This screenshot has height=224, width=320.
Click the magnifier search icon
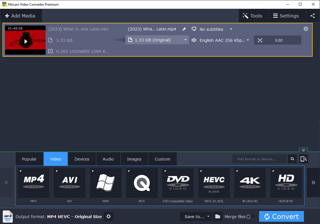click(292, 159)
